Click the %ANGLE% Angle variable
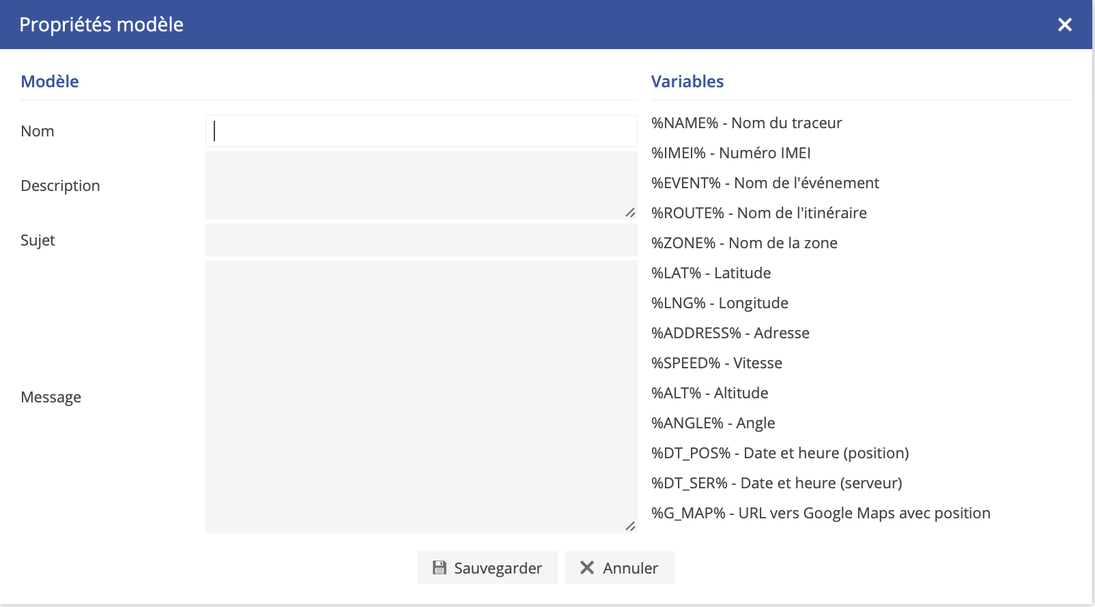 [x=713, y=423]
